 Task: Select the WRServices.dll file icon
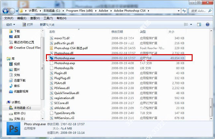pyautogui.click(x=51, y=118)
